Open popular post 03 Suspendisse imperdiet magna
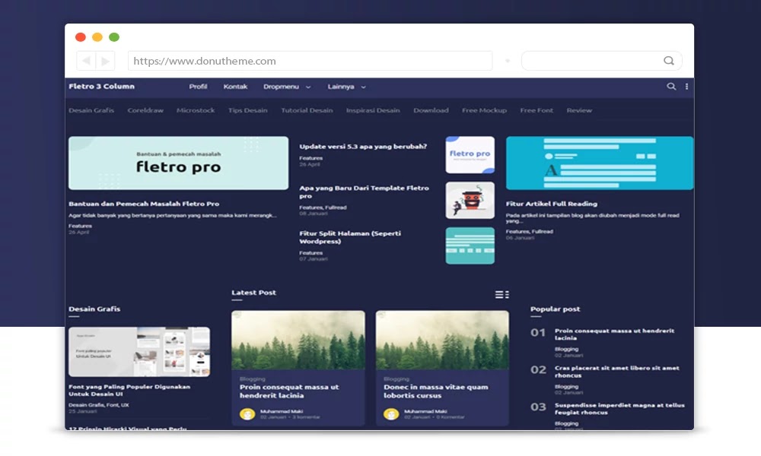The width and height of the screenshot is (761, 456). 619,409
